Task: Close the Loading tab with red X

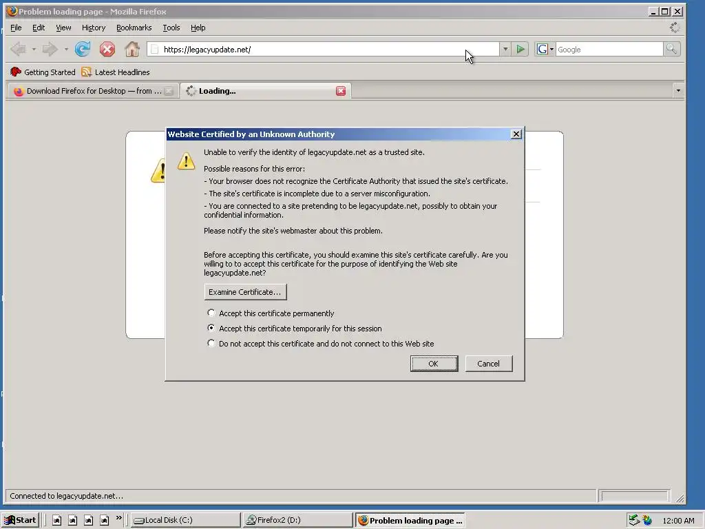Action: tap(341, 91)
